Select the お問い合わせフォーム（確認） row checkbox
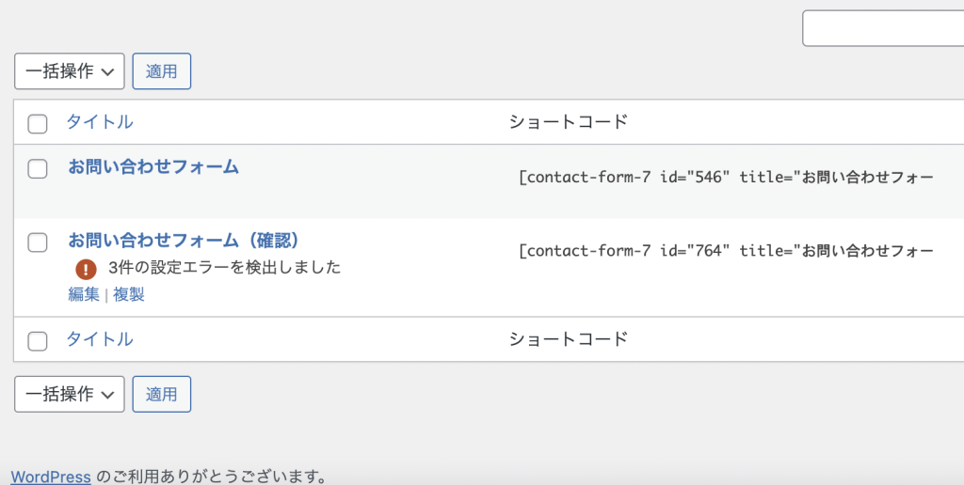Image resolution: width=964 pixels, height=485 pixels. coord(38,242)
